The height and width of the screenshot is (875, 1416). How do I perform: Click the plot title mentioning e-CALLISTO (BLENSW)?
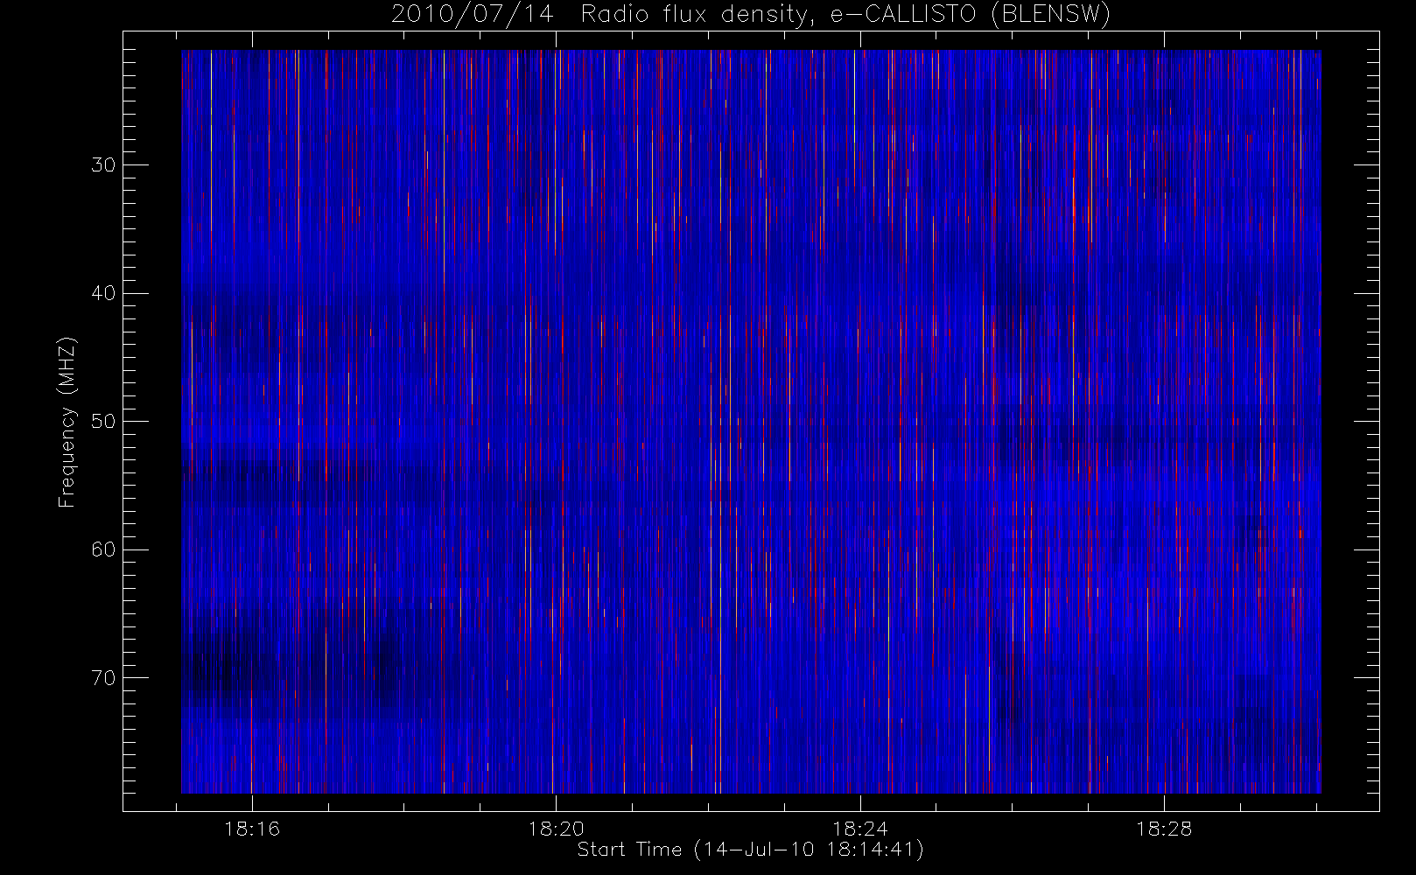751,15
